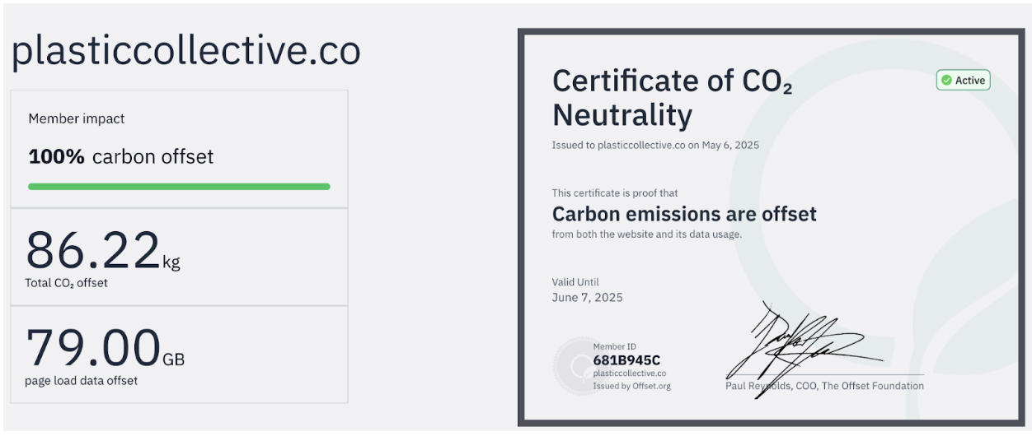1032x436 pixels.
Task: Click the issue date line mentioning May 6, 2025
Action: 655,146
